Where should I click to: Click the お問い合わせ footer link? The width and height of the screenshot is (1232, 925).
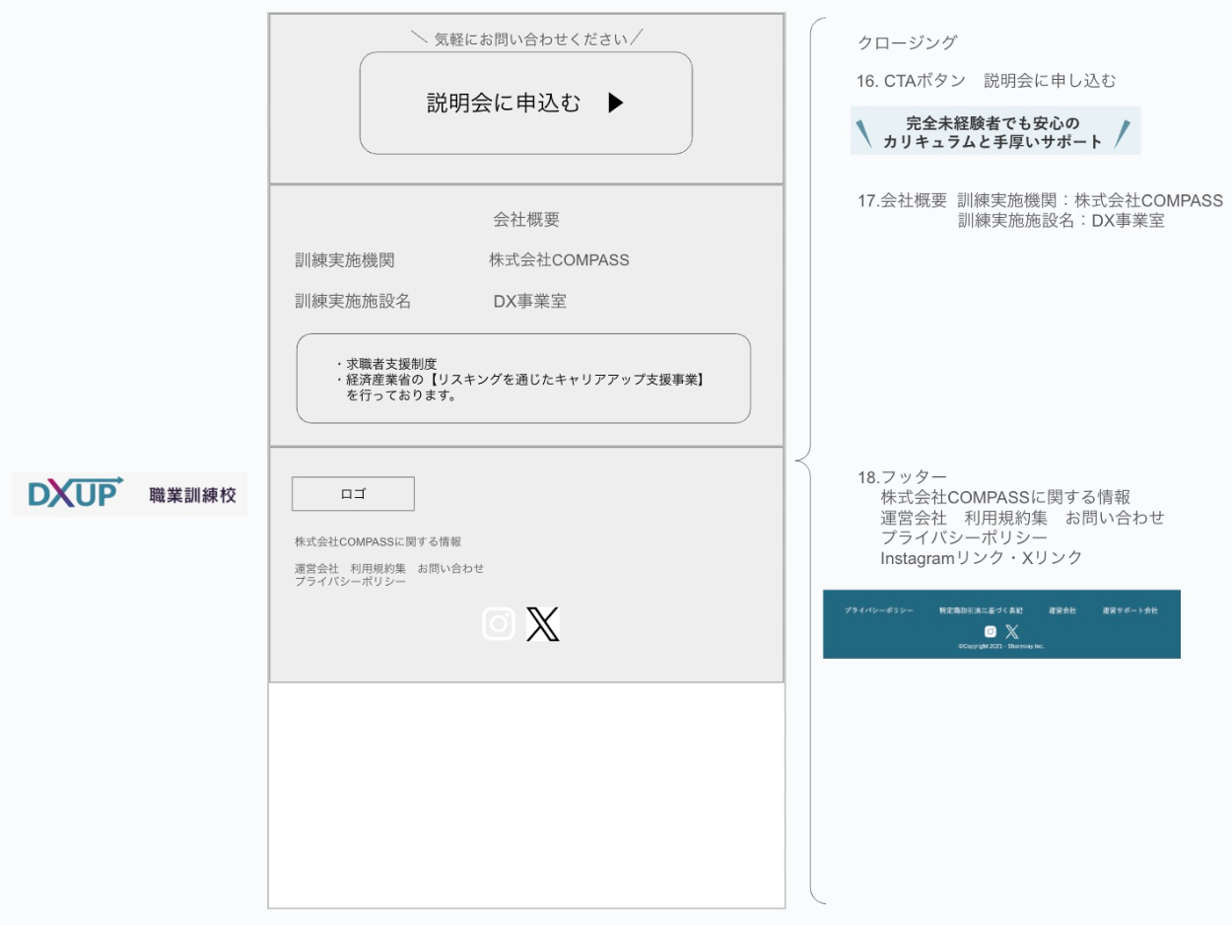click(x=450, y=569)
